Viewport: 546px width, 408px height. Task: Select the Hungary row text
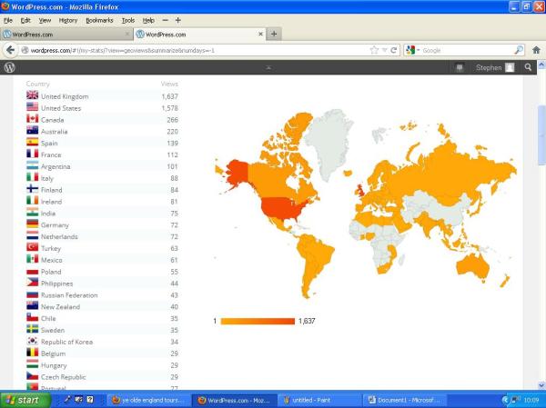pos(54,365)
